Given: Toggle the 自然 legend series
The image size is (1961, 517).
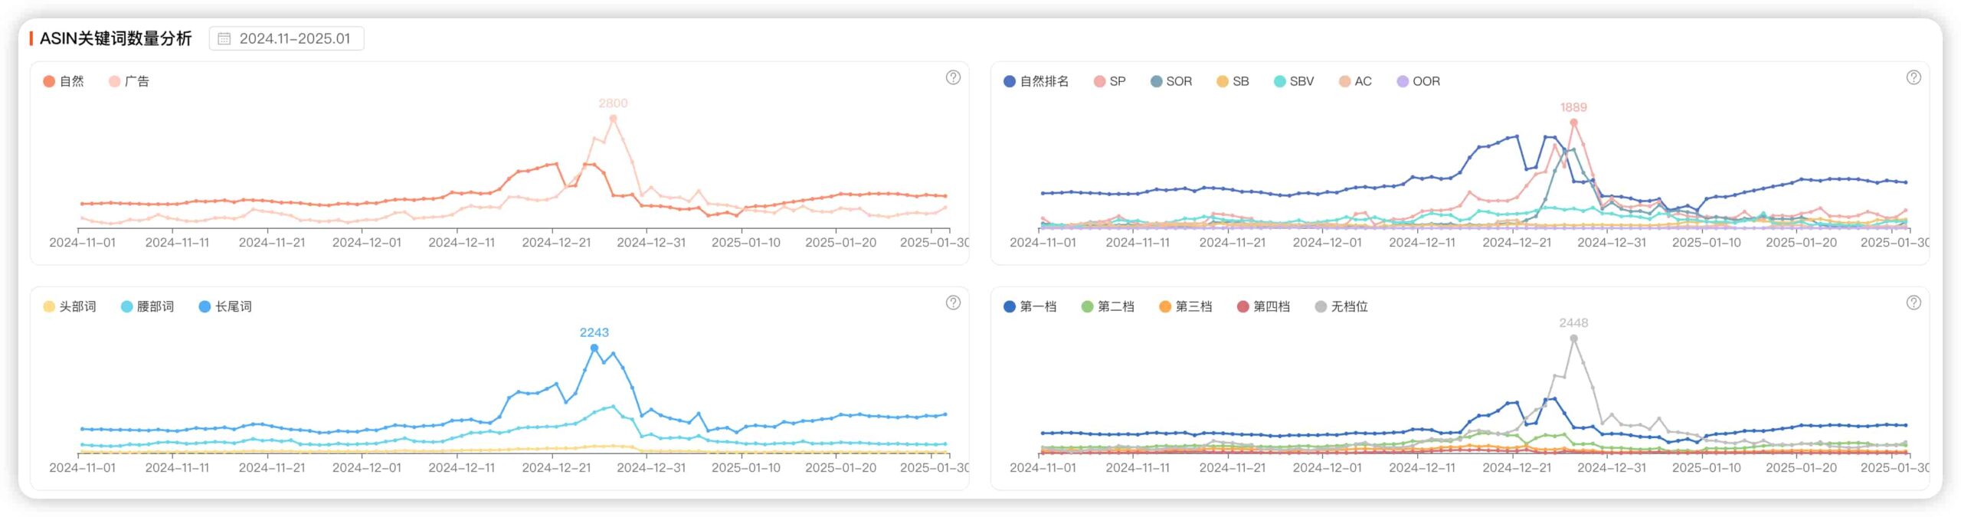Looking at the screenshot, I should pos(64,81).
